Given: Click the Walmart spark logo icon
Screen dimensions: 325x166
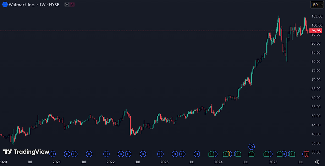Looking at the screenshot, I should pyautogui.click(x=5, y=4).
